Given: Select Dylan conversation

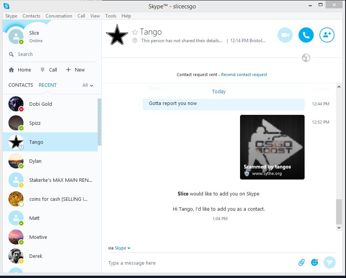Looking at the screenshot, I should pyautogui.click(x=50, y=161).
